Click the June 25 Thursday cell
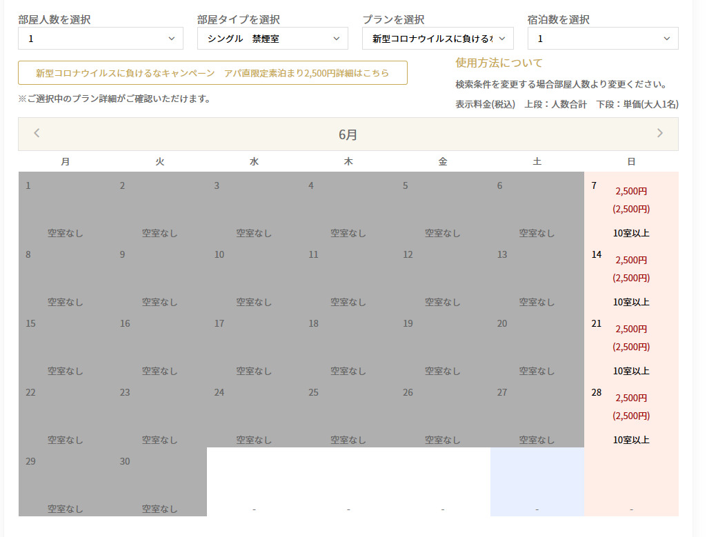The height and width of the screenshot is (537, 707). coord(348,412)
